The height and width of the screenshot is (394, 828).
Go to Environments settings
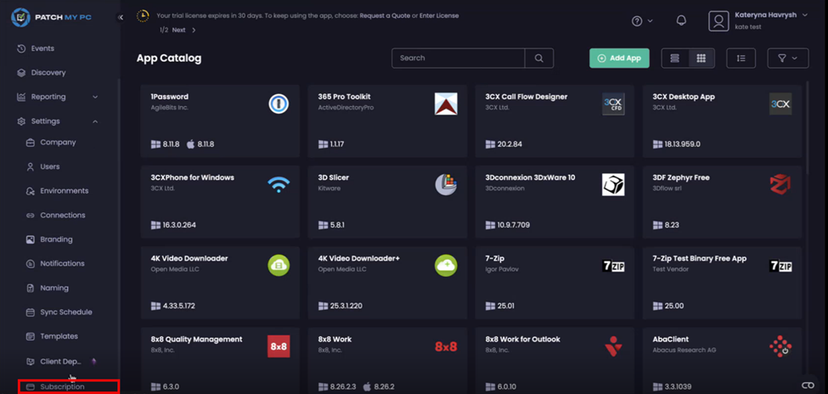coord(64,191)
